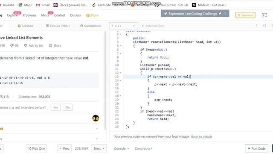This screenshot has width=273, height=154.
Task: Click Add to List heart icon
Action: click(x=26, y=46)
